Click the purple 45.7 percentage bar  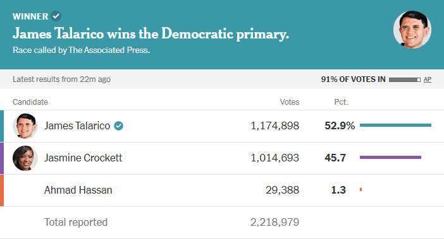tap(390, 157)
